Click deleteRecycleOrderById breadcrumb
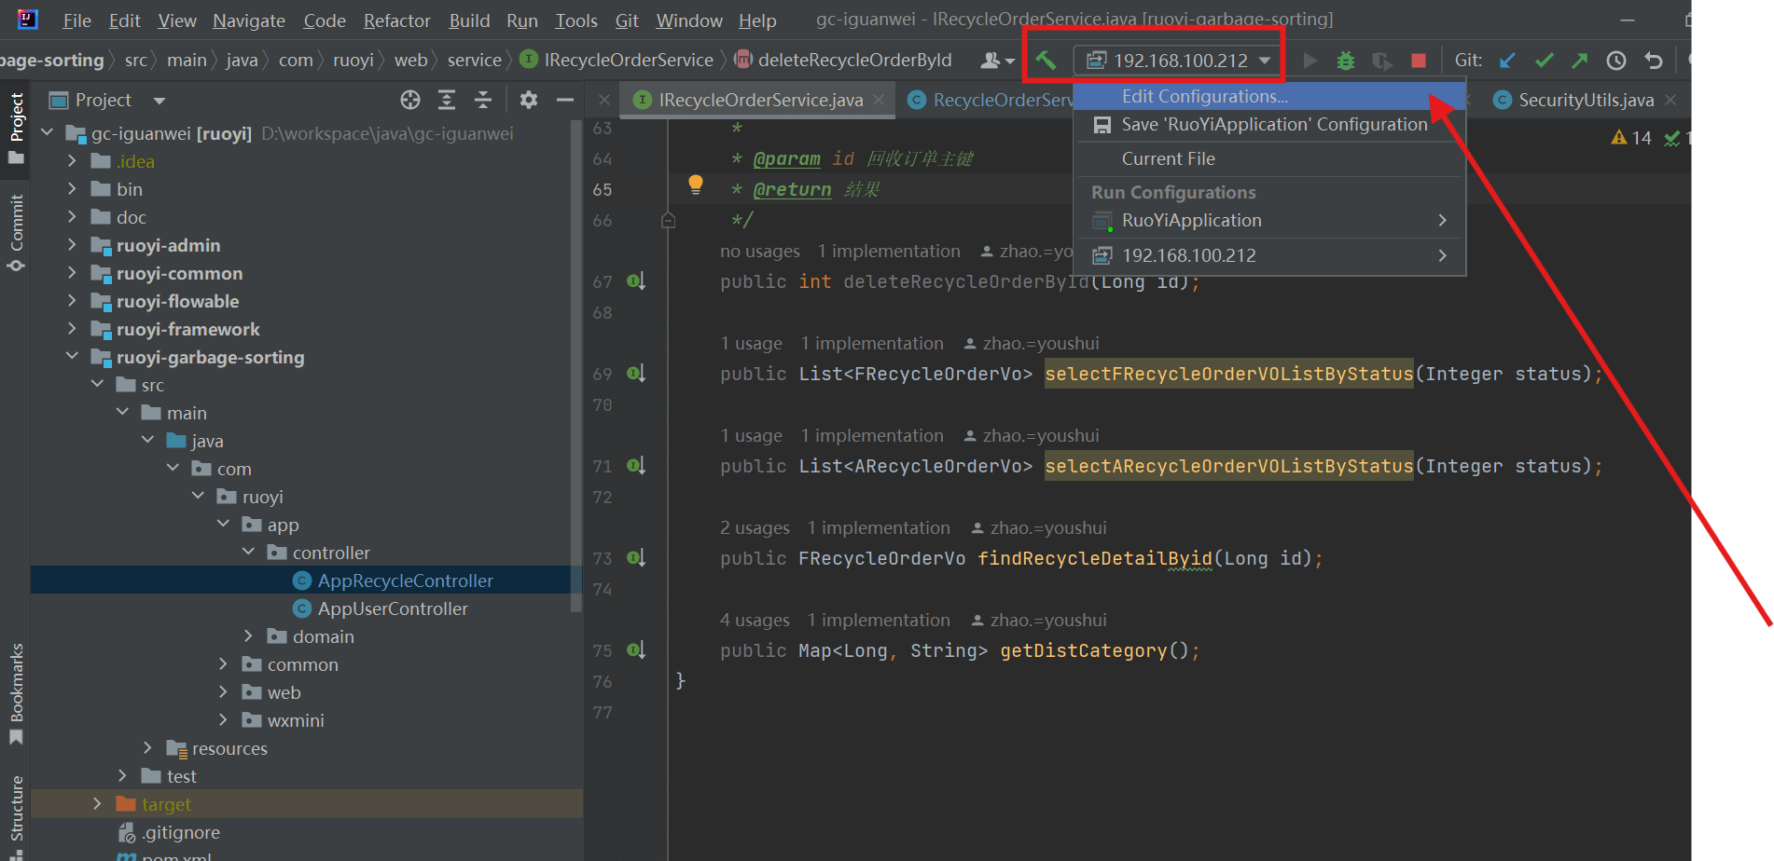 pos(853,61)
